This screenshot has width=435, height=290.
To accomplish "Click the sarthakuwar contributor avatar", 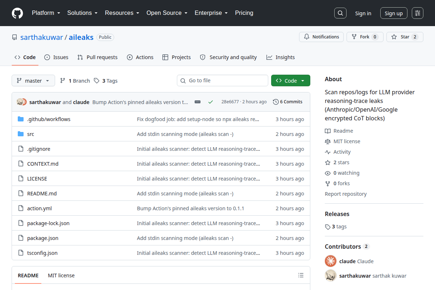I will (x=331, y=275).
